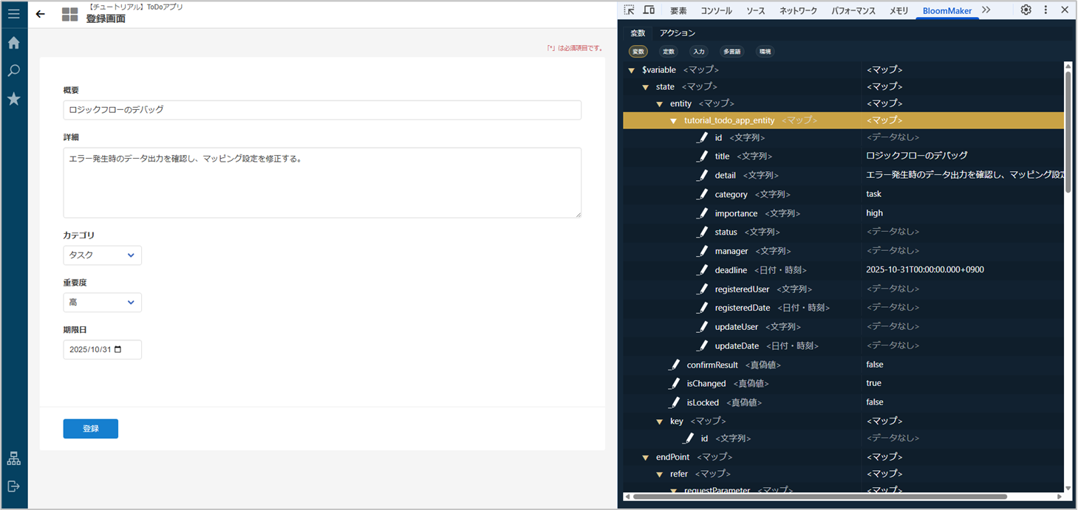1078x510 pixels.
Task: Open the DevTools settings gear
Action: [1026, 10]
